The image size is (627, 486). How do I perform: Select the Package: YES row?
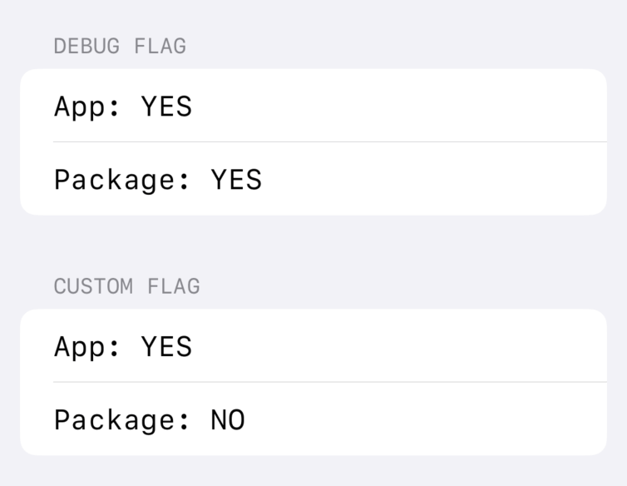313,180
